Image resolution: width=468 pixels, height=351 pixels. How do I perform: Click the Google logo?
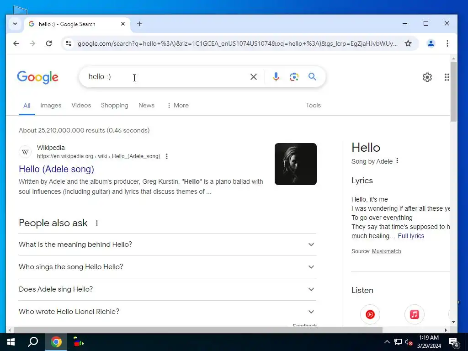tap(38, 78)
